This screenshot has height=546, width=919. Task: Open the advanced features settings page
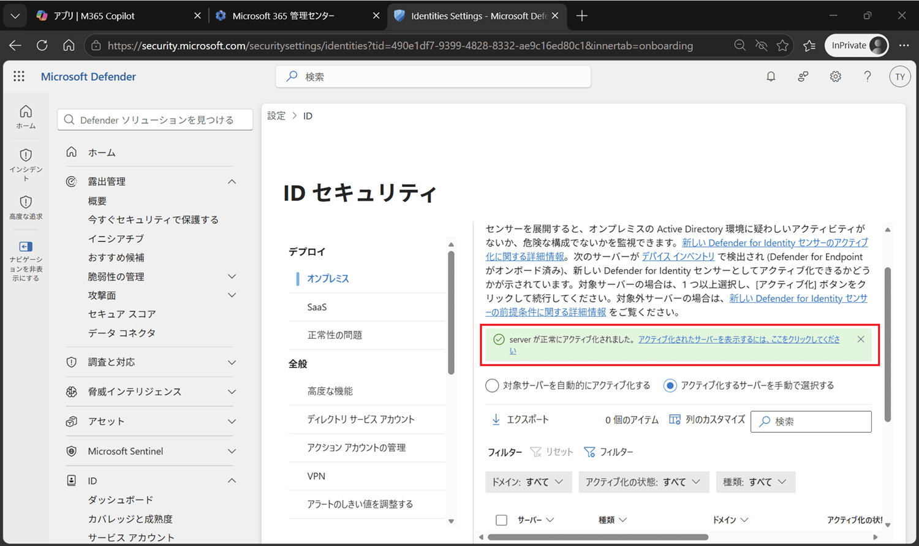point(330,391)
